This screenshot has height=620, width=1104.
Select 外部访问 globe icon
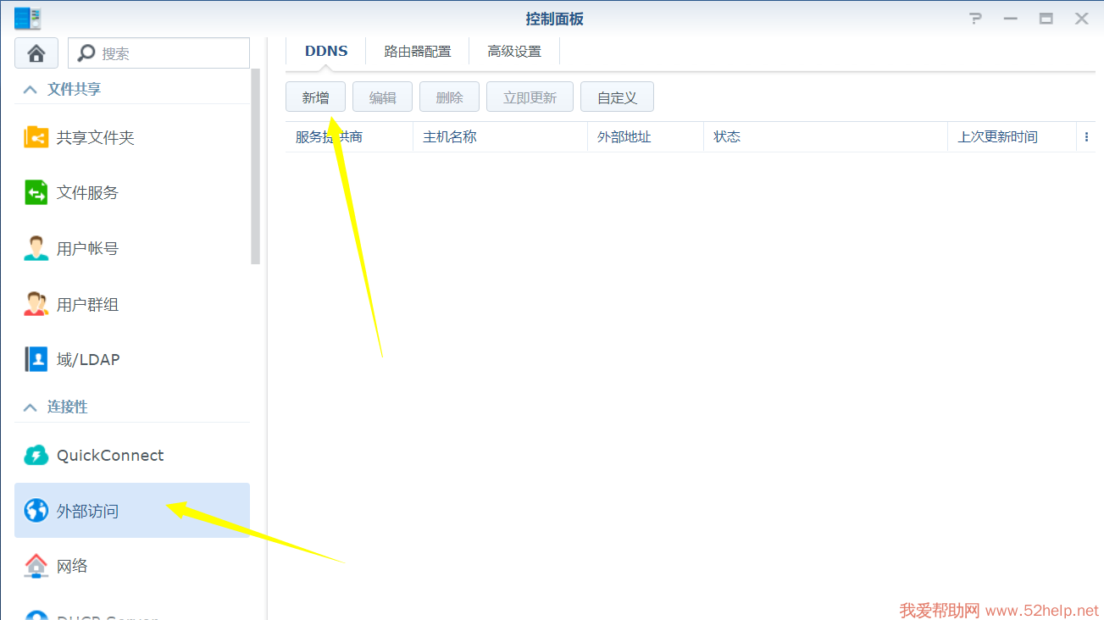pyautogui.click(x=36, y=511)
